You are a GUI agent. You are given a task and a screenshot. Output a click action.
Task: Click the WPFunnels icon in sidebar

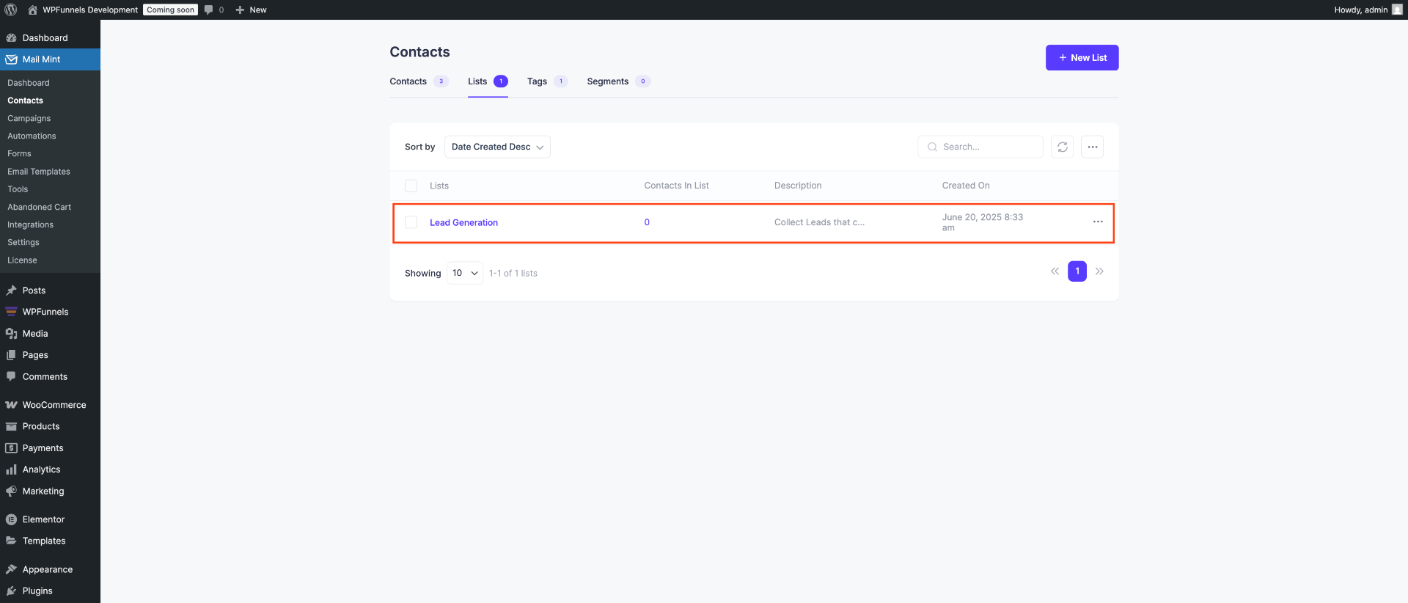[11, 312]
